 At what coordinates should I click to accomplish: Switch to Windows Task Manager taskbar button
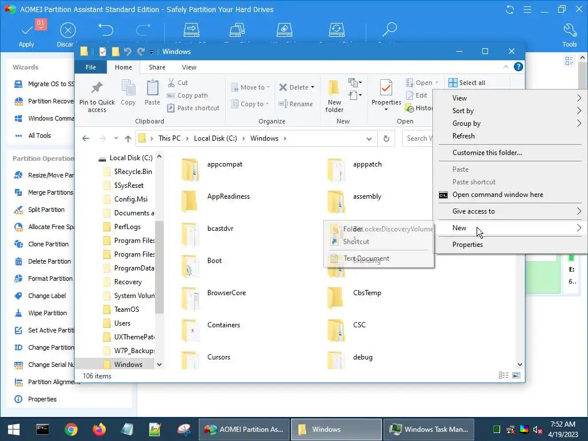click(428, 430)
